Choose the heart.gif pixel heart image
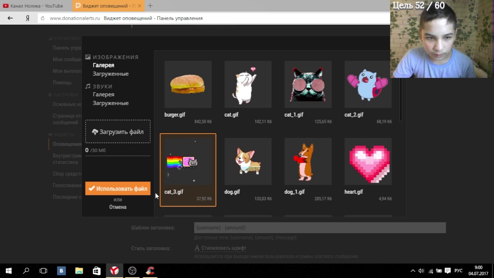494x278 pixels. (368, 161)
